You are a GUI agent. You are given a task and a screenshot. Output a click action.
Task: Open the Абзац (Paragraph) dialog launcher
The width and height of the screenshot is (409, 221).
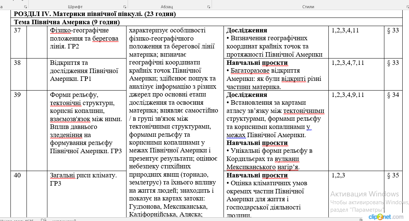tap(209, 7)
